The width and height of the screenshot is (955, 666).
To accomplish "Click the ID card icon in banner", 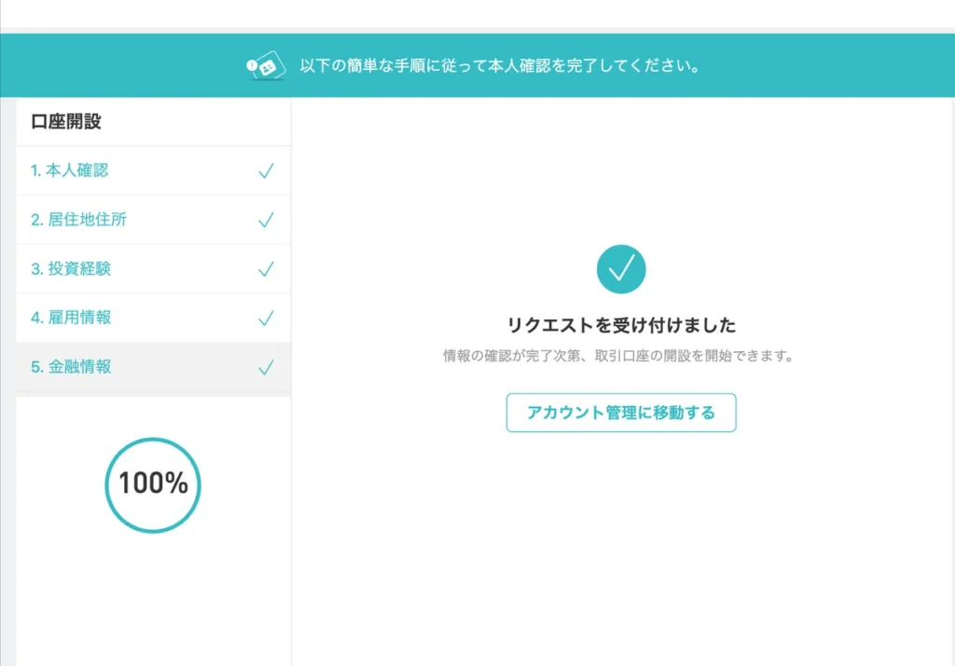I will (x=268, y=66).
